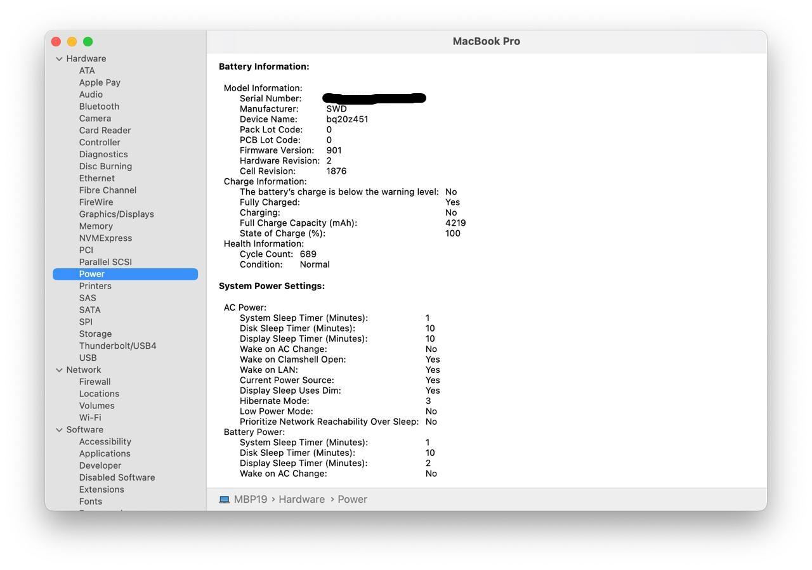Click MBP19 in the path bar

click(250, 500)
